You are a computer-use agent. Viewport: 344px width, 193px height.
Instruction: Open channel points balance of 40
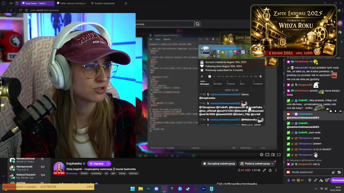point(291,180)
